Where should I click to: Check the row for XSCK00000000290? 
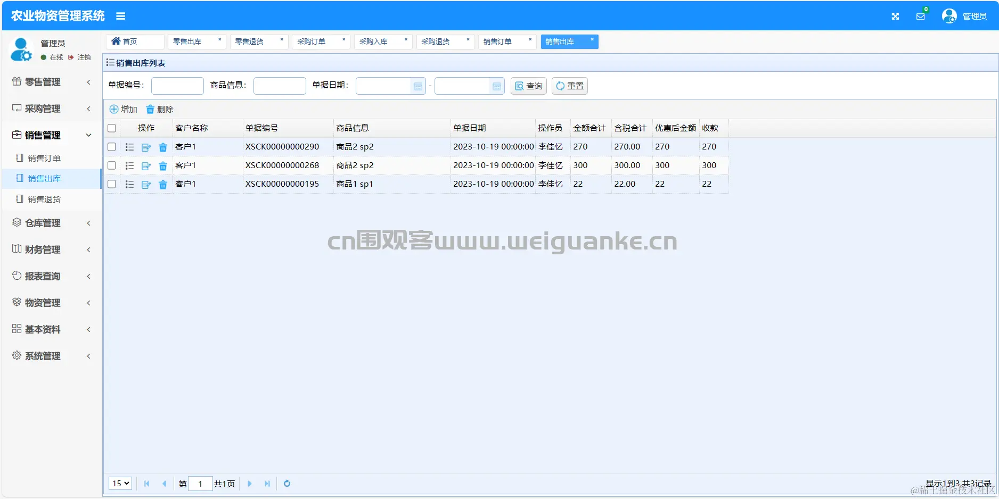pyautogui.click(x=112, y=147)
